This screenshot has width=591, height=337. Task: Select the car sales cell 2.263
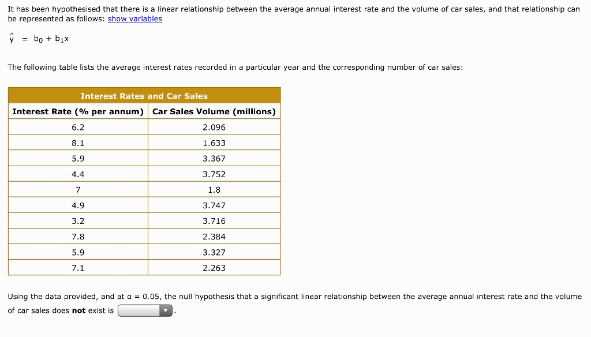214,268
